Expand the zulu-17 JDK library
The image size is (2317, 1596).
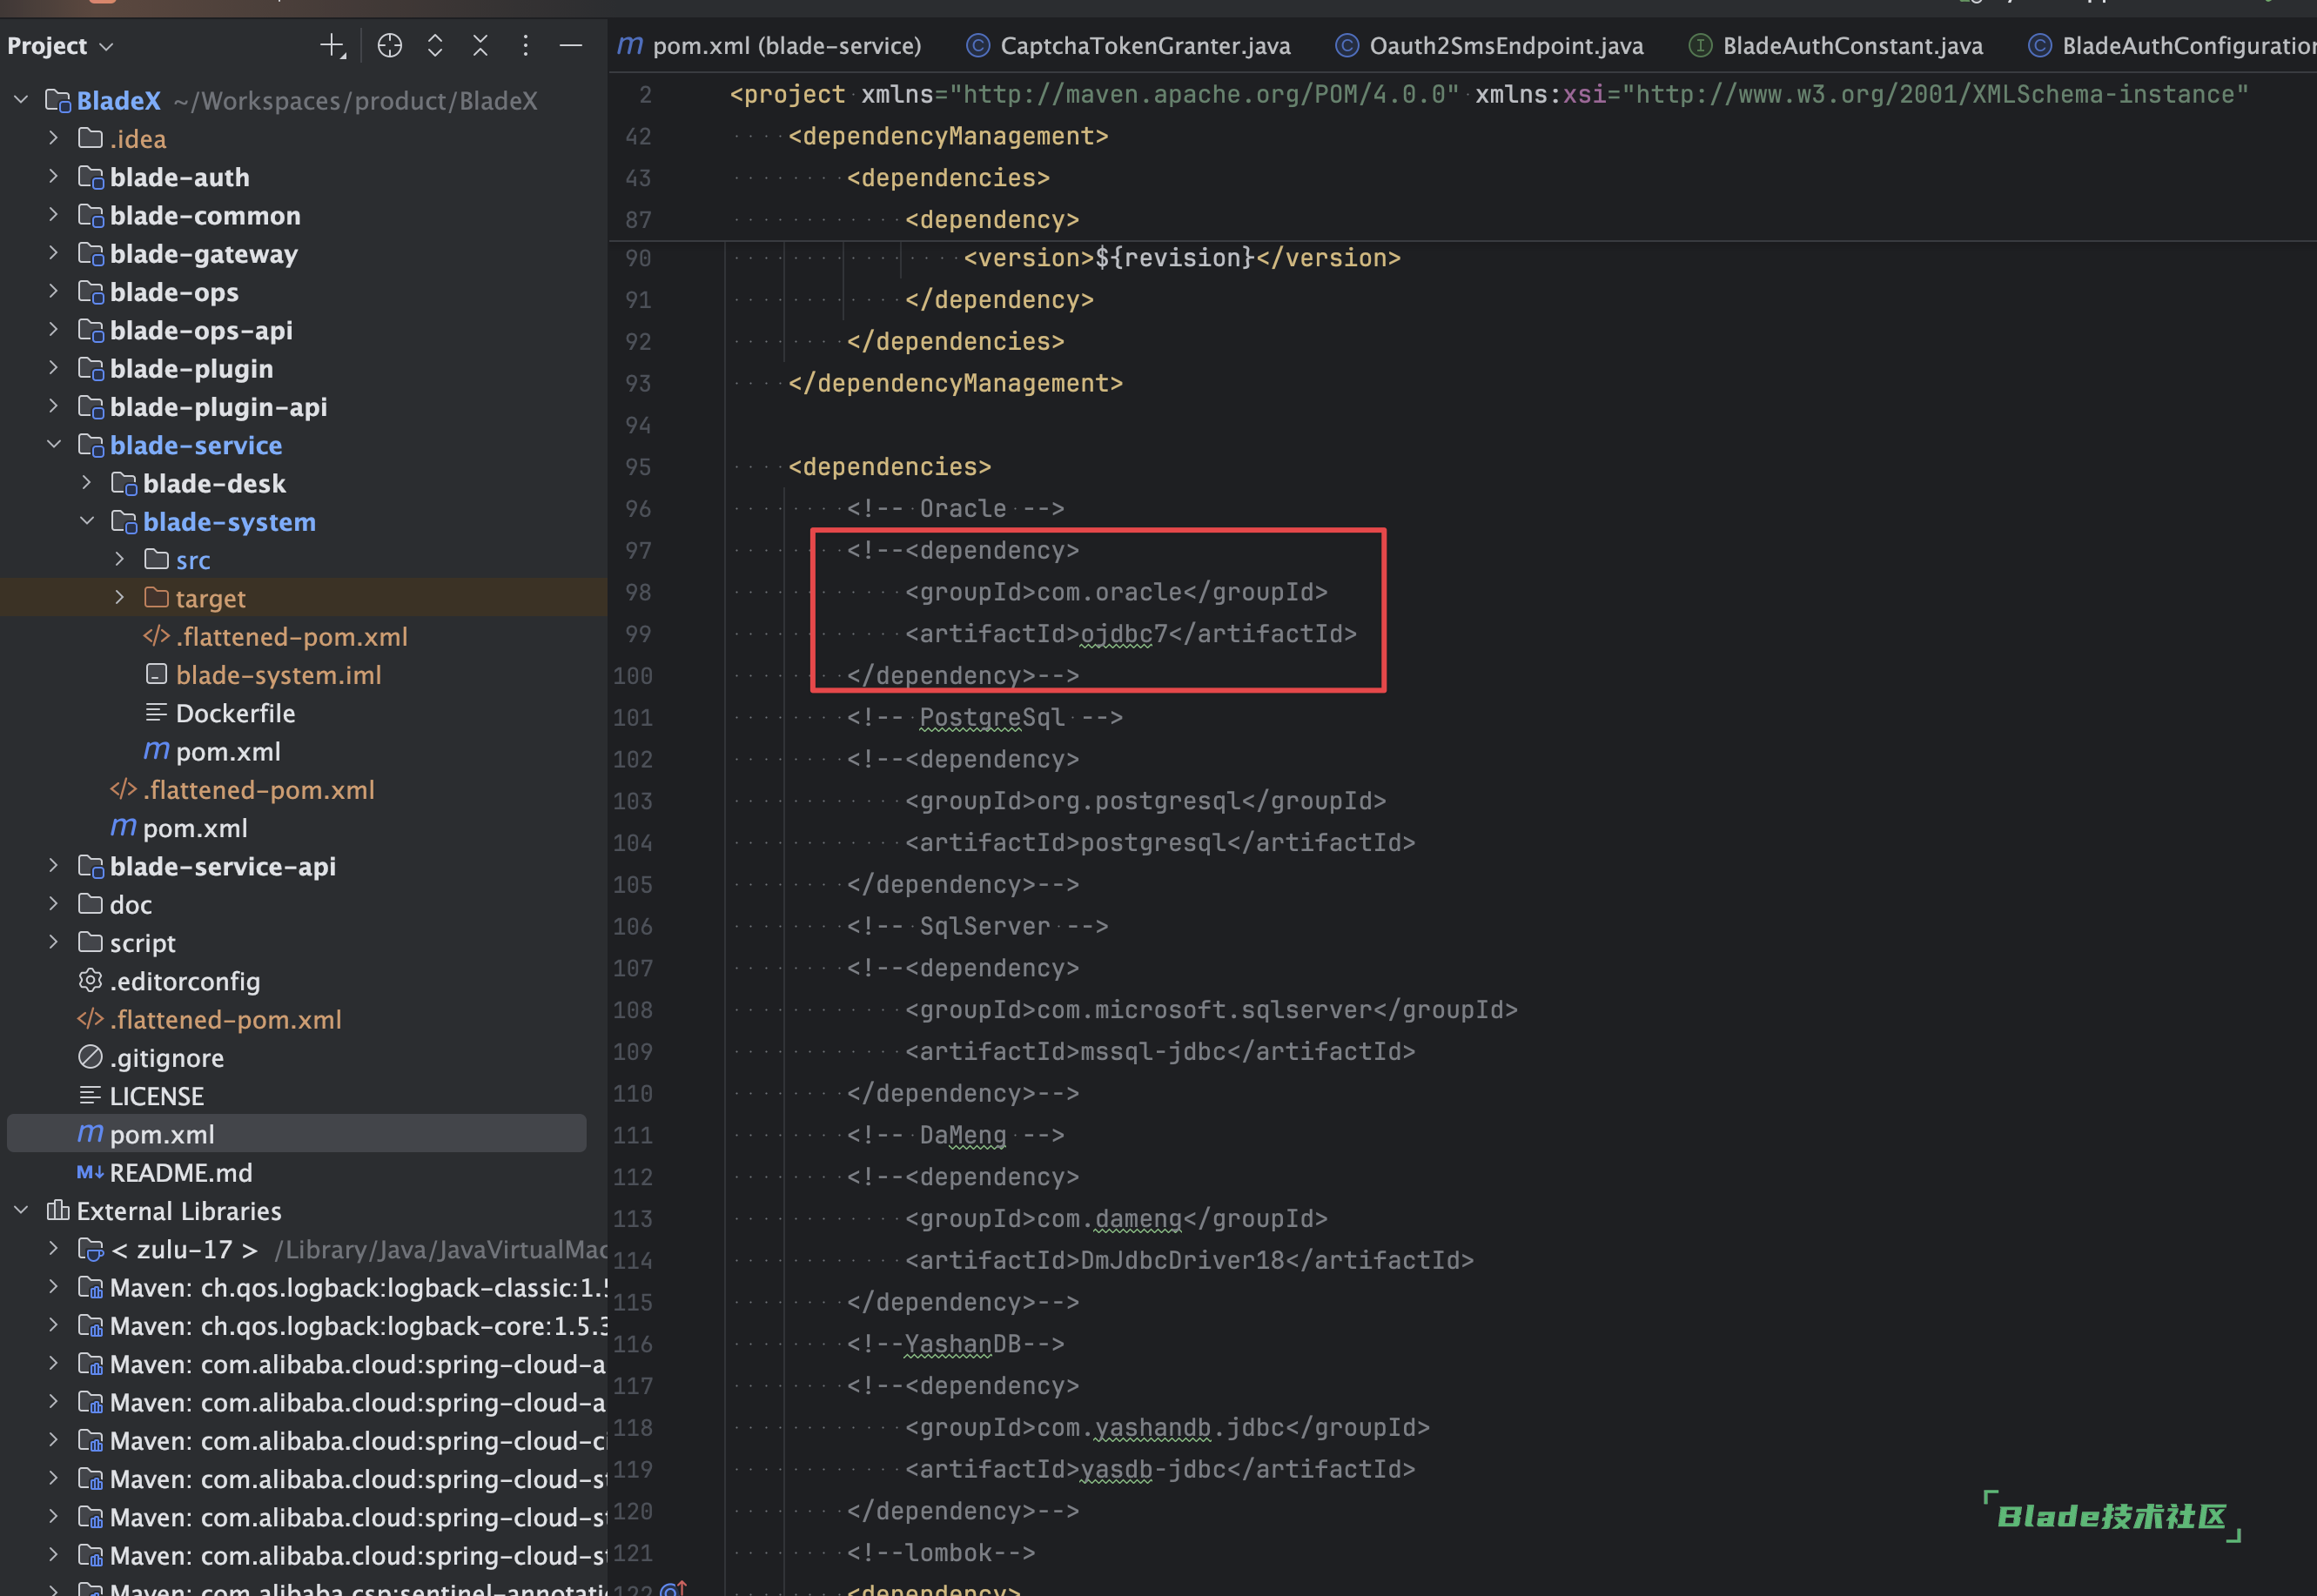[54, 1249]
